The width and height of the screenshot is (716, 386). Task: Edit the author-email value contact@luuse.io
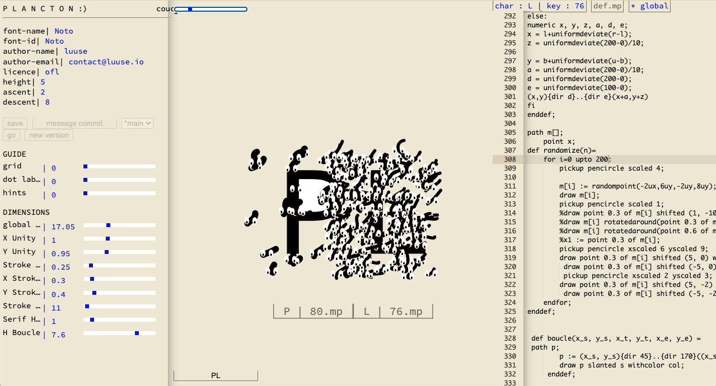[106, 62]
